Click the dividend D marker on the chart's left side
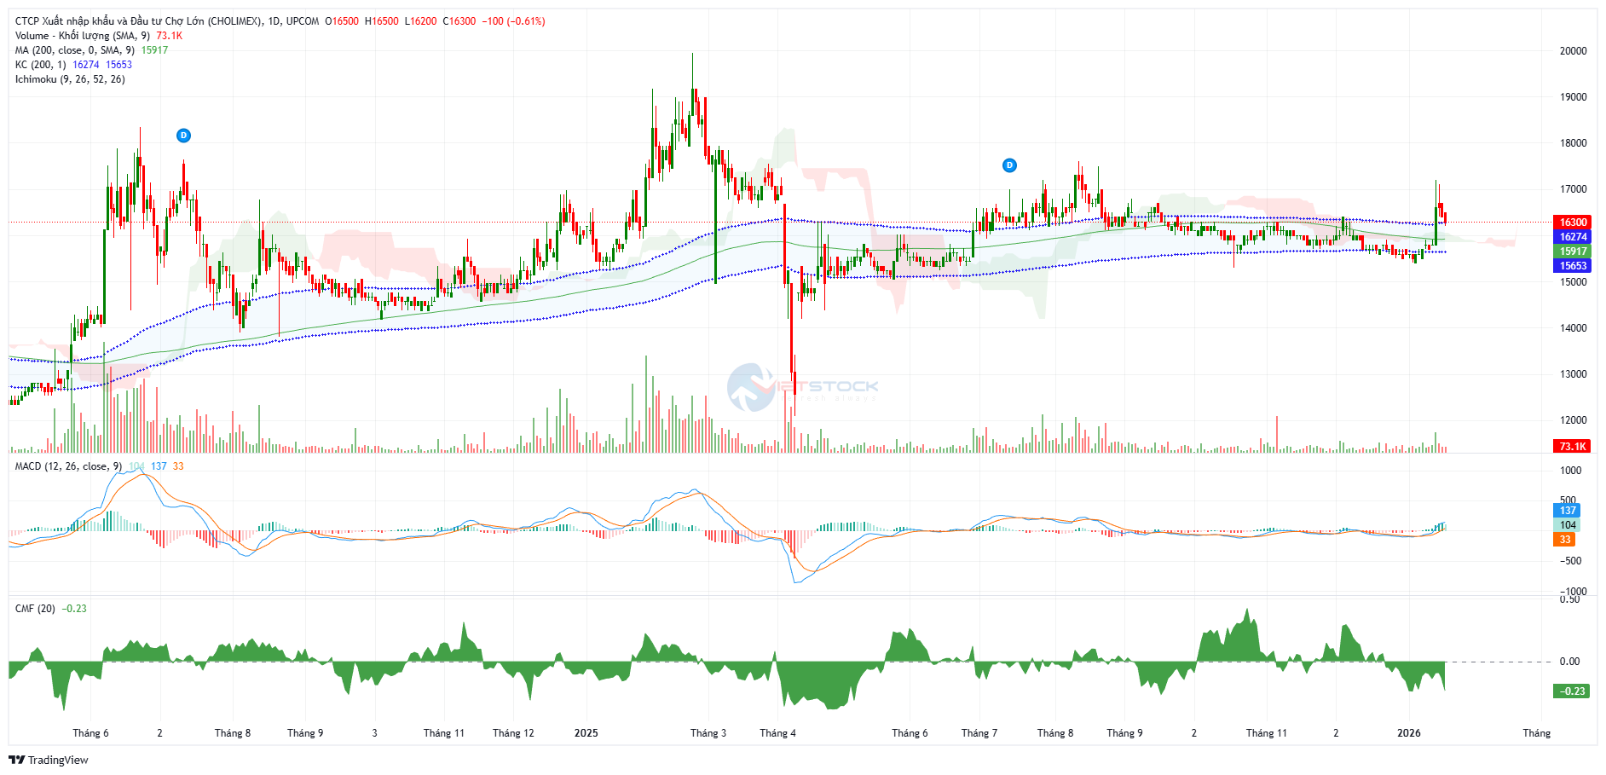 click(183, 136)
